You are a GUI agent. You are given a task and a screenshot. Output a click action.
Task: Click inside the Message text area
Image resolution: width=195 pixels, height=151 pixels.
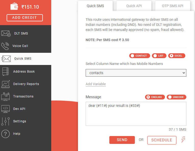point(136,115)
